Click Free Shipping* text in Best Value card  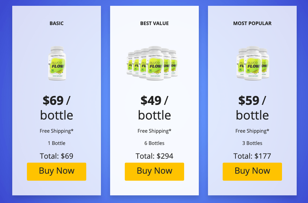(154, 131)
